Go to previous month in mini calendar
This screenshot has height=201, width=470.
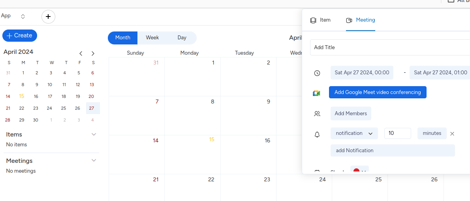(81, 53)
